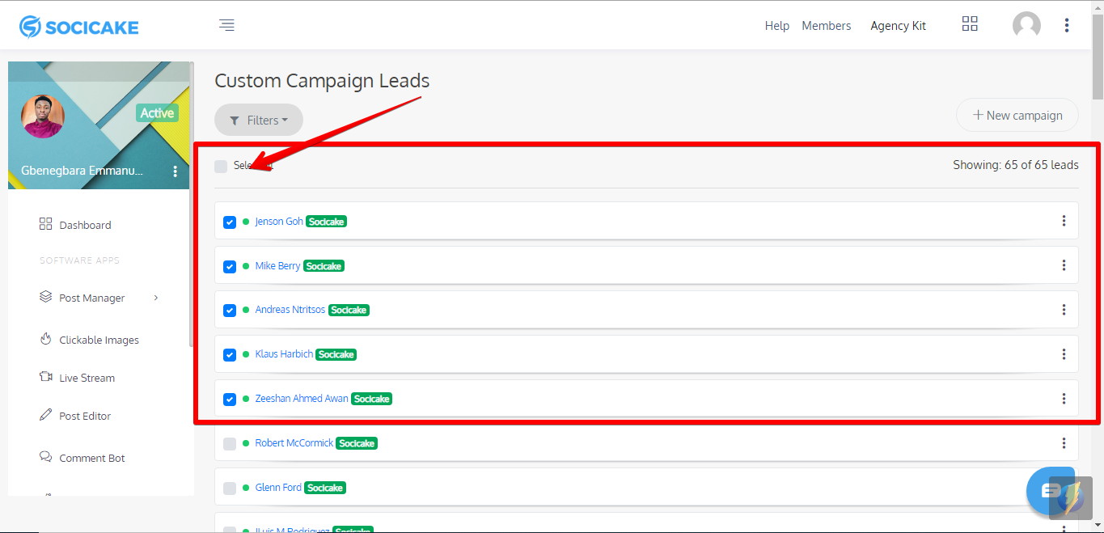Image resolution: width=1104 pixels, height=533 pixels.
Task: Open header vertical dots menu
Action: click(x=1067, y=25)
